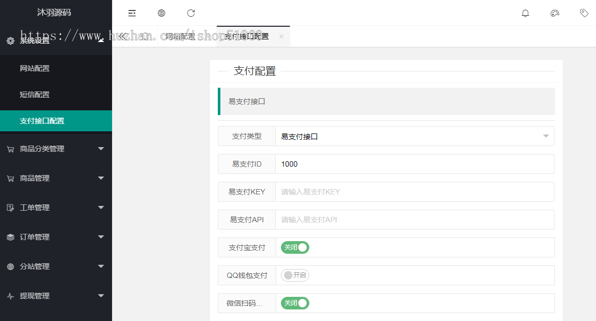Click the gear icon beside 系统设置
Viewport: 596px width, 321px height.
point(11,40)
